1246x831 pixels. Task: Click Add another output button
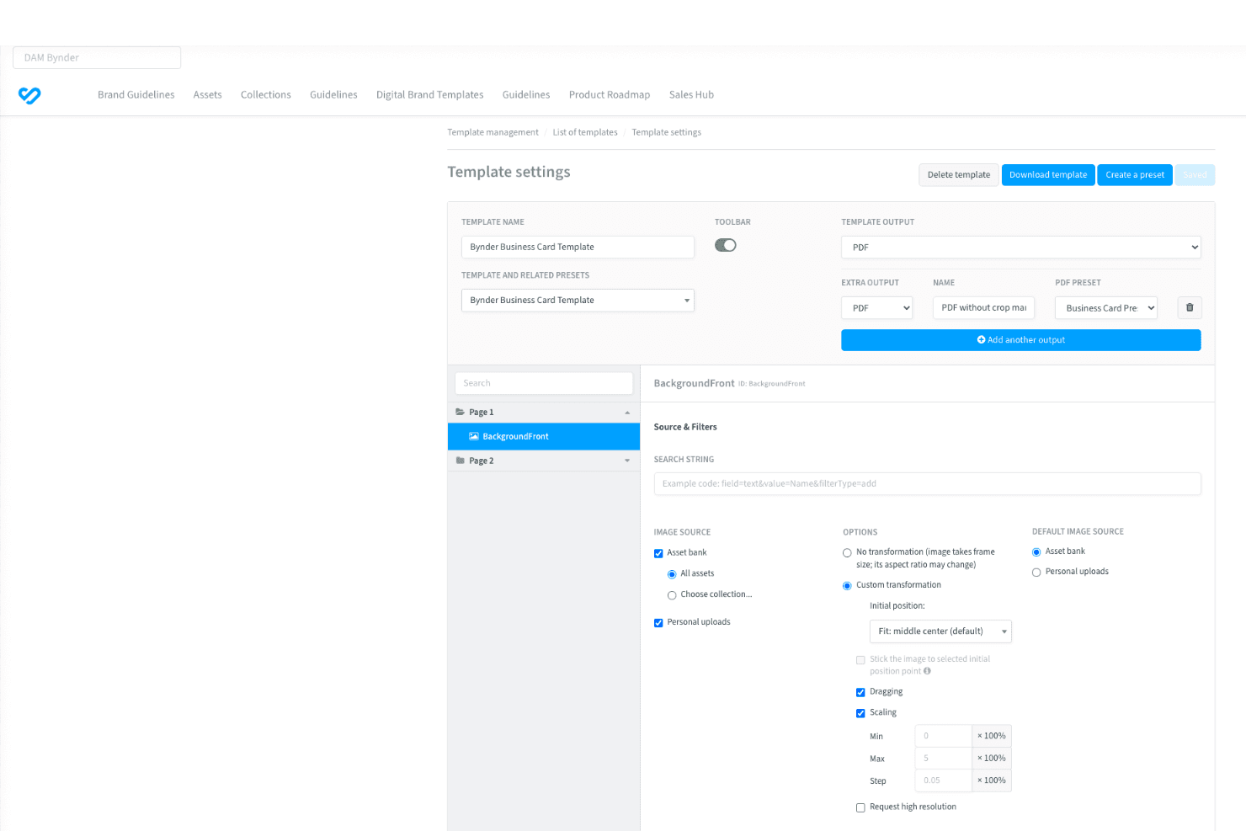1021,340
